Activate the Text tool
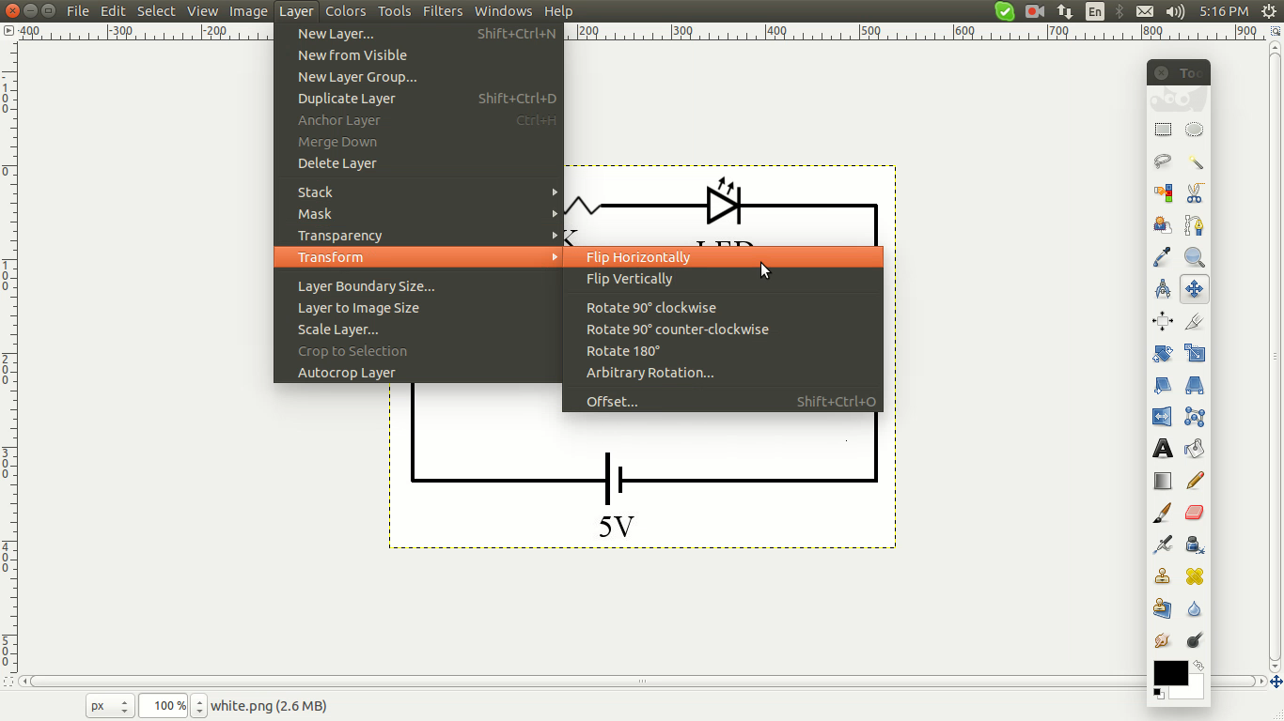Screen dimensions: 1284x721 pos(1163,449)
